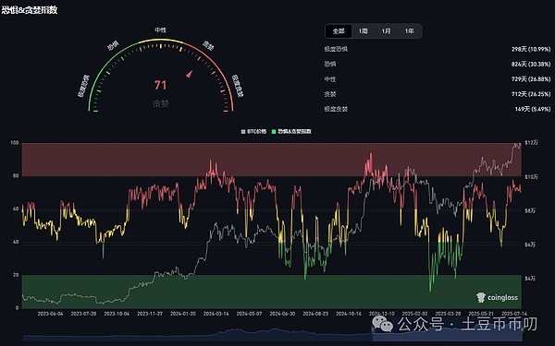
Task: Click the $10万 price axis label
Action: coord(531,176)
